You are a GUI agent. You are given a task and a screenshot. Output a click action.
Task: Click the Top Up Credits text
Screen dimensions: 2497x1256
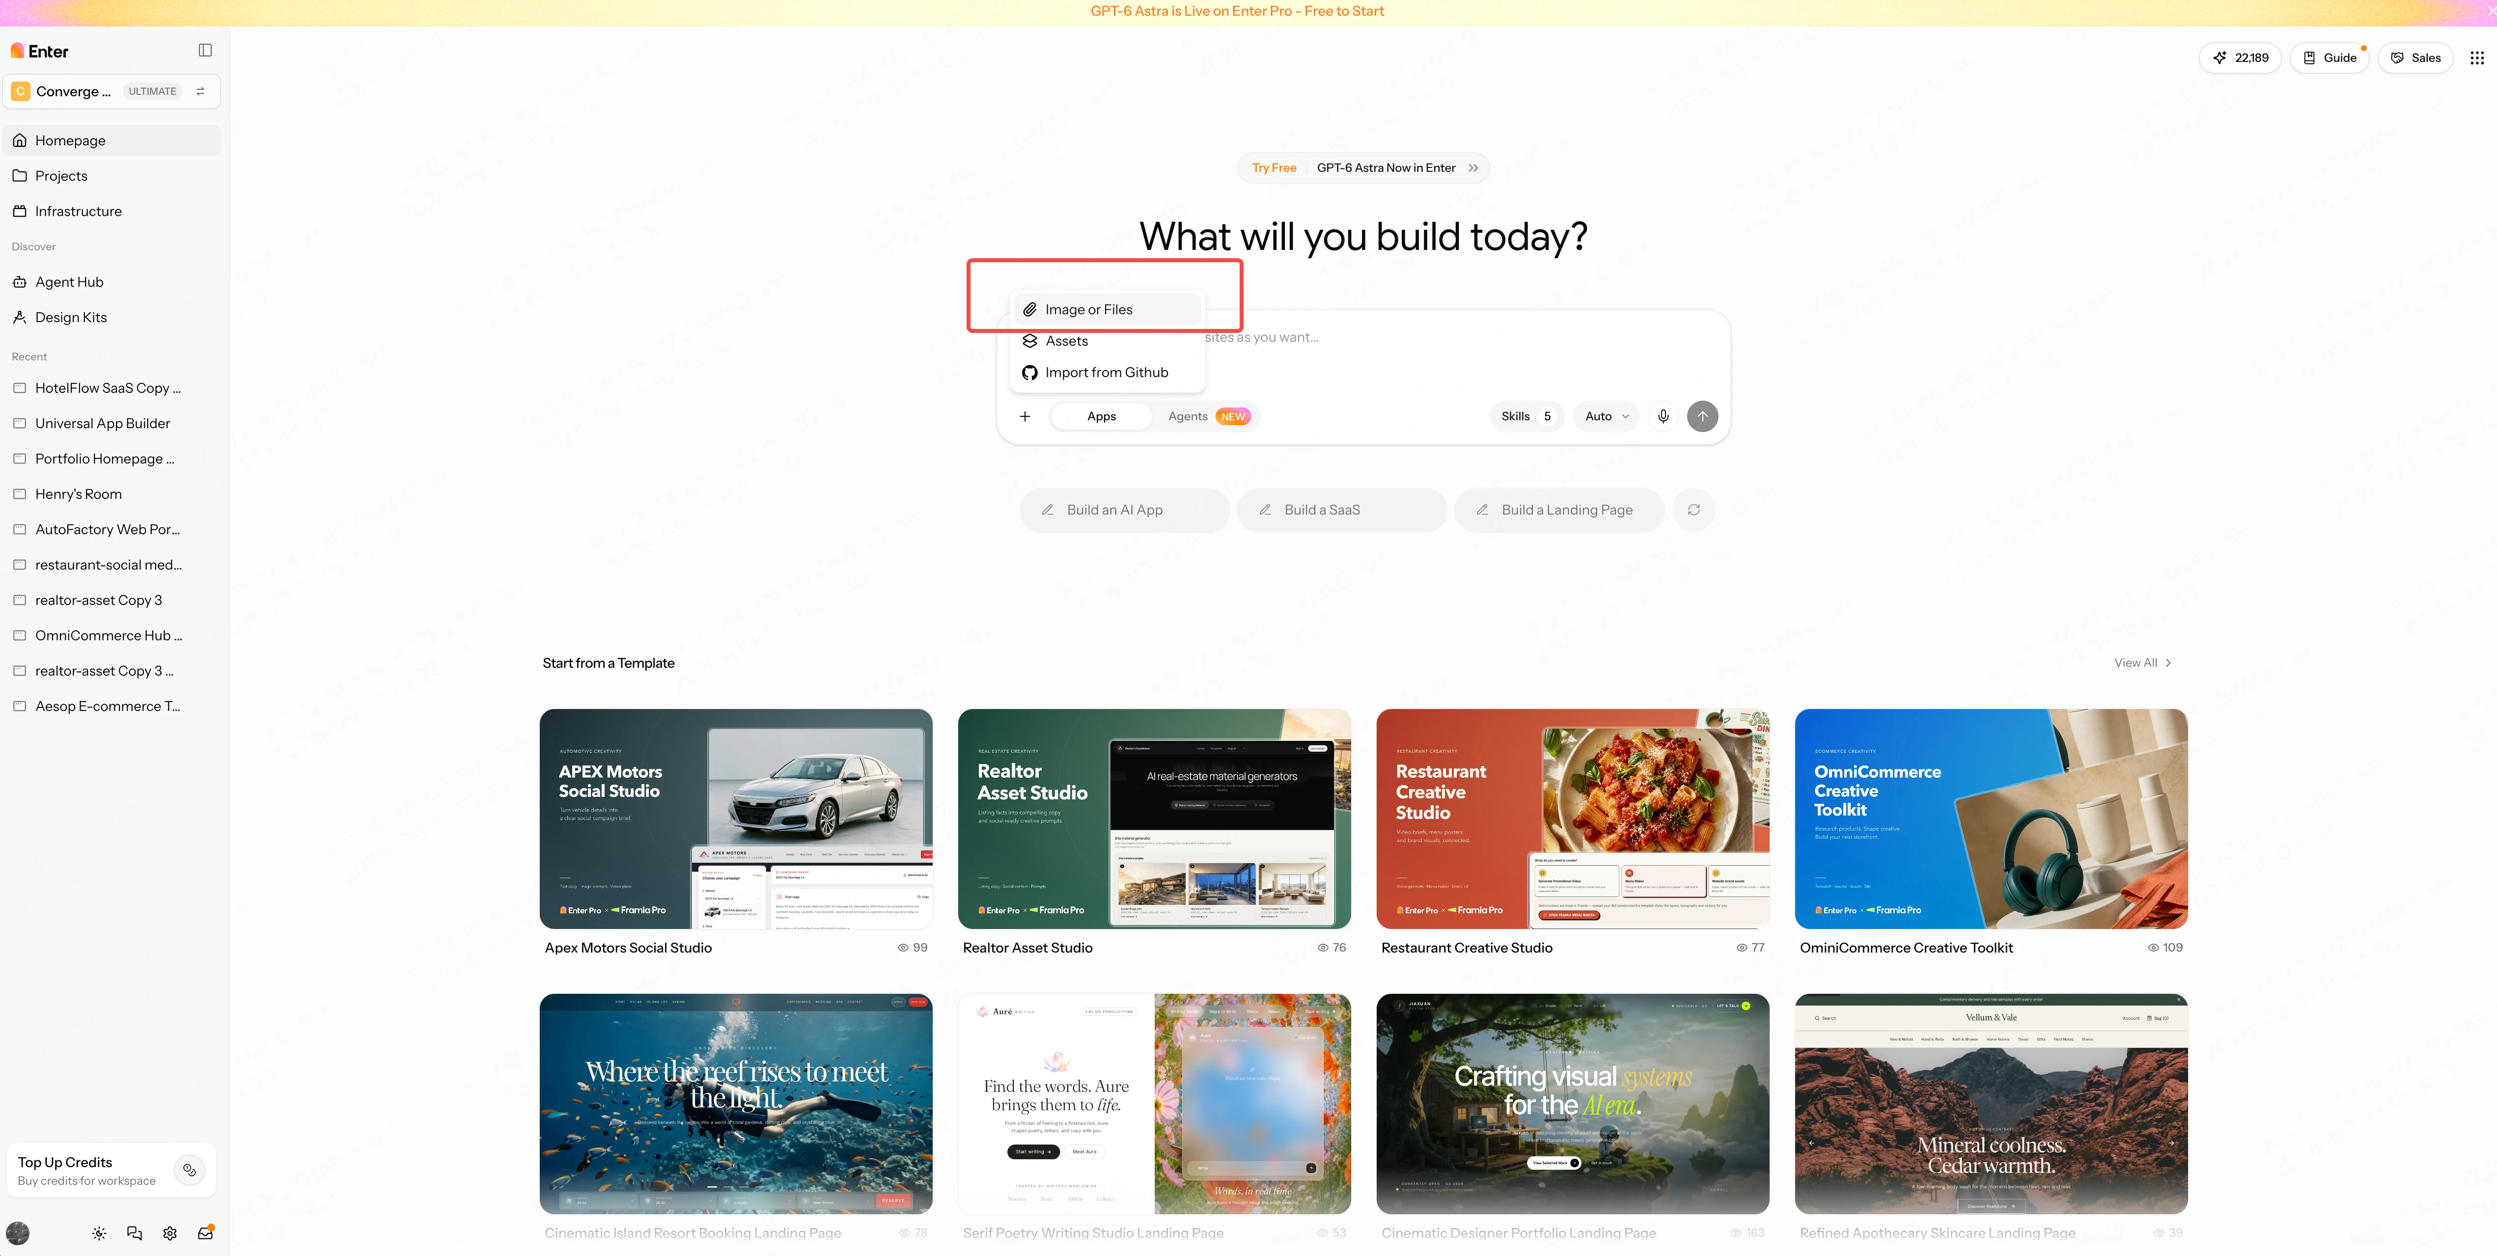point(65,1162)
